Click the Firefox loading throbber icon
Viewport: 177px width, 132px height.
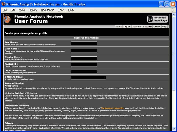coord(172,10)
